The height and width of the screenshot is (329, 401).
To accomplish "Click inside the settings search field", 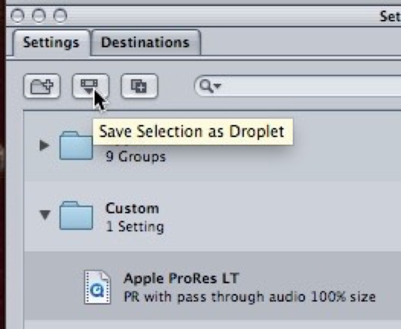I will (303, 87).
